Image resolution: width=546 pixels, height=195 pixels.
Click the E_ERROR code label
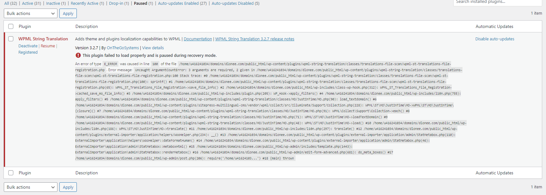click(x=110, y=64)
